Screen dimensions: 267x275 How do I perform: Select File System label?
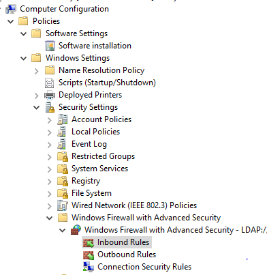[92, 193]
